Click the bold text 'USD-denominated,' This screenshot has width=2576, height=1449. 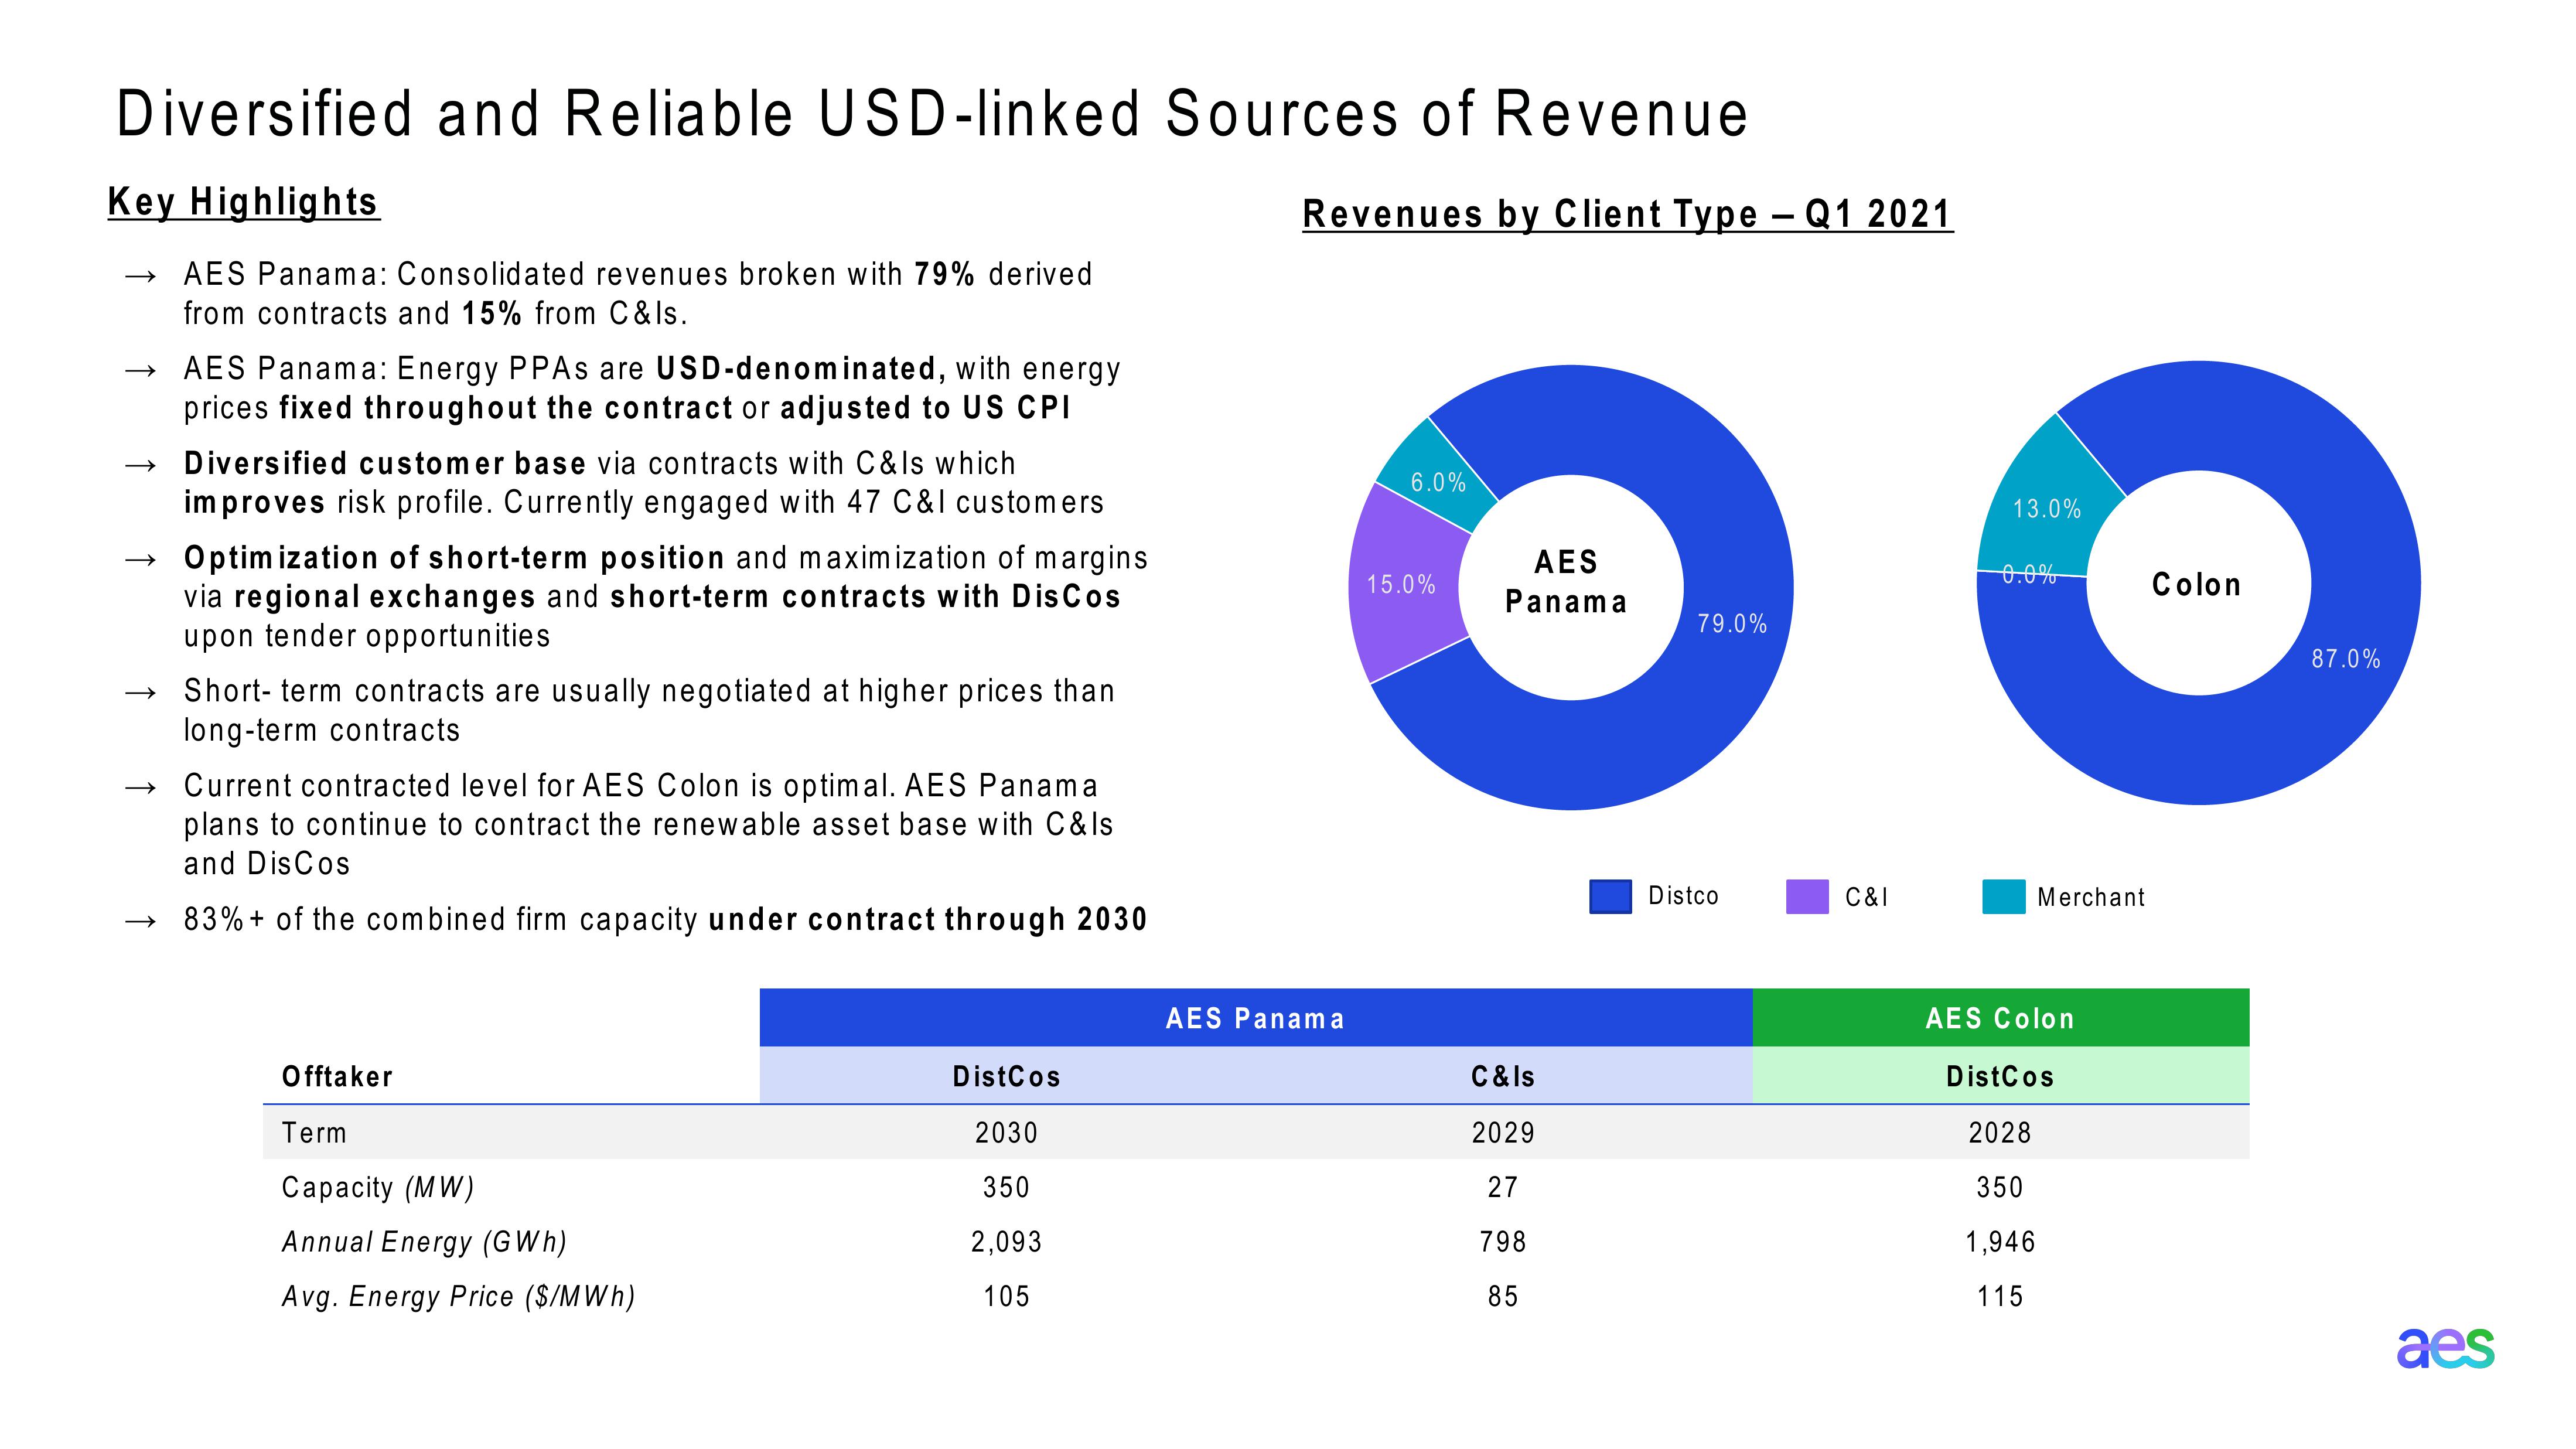point(801,369)
